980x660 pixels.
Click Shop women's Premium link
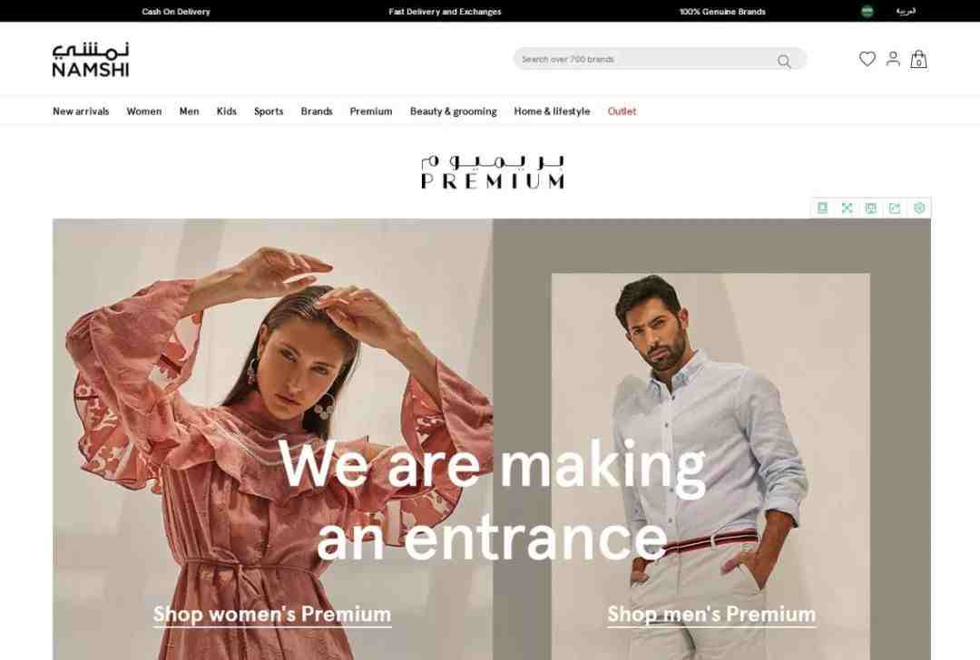pos(272,615)
